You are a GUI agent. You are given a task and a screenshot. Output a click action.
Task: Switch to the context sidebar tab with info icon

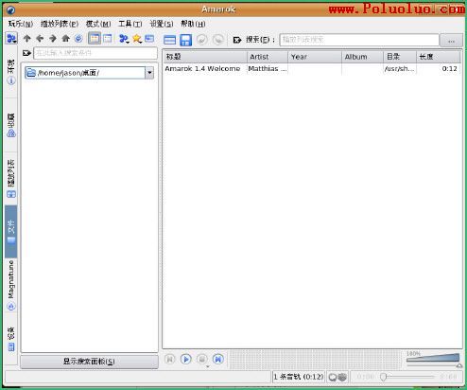click(11, 72)
